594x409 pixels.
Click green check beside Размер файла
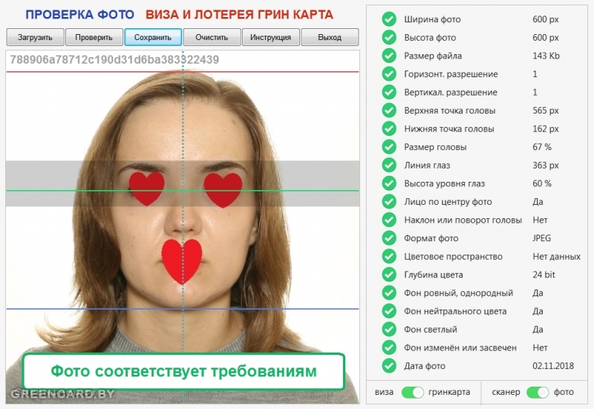pos(389,56)
